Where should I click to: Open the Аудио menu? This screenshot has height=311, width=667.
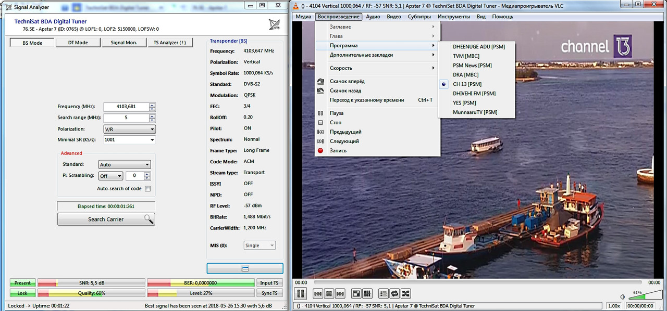[373, 17]
